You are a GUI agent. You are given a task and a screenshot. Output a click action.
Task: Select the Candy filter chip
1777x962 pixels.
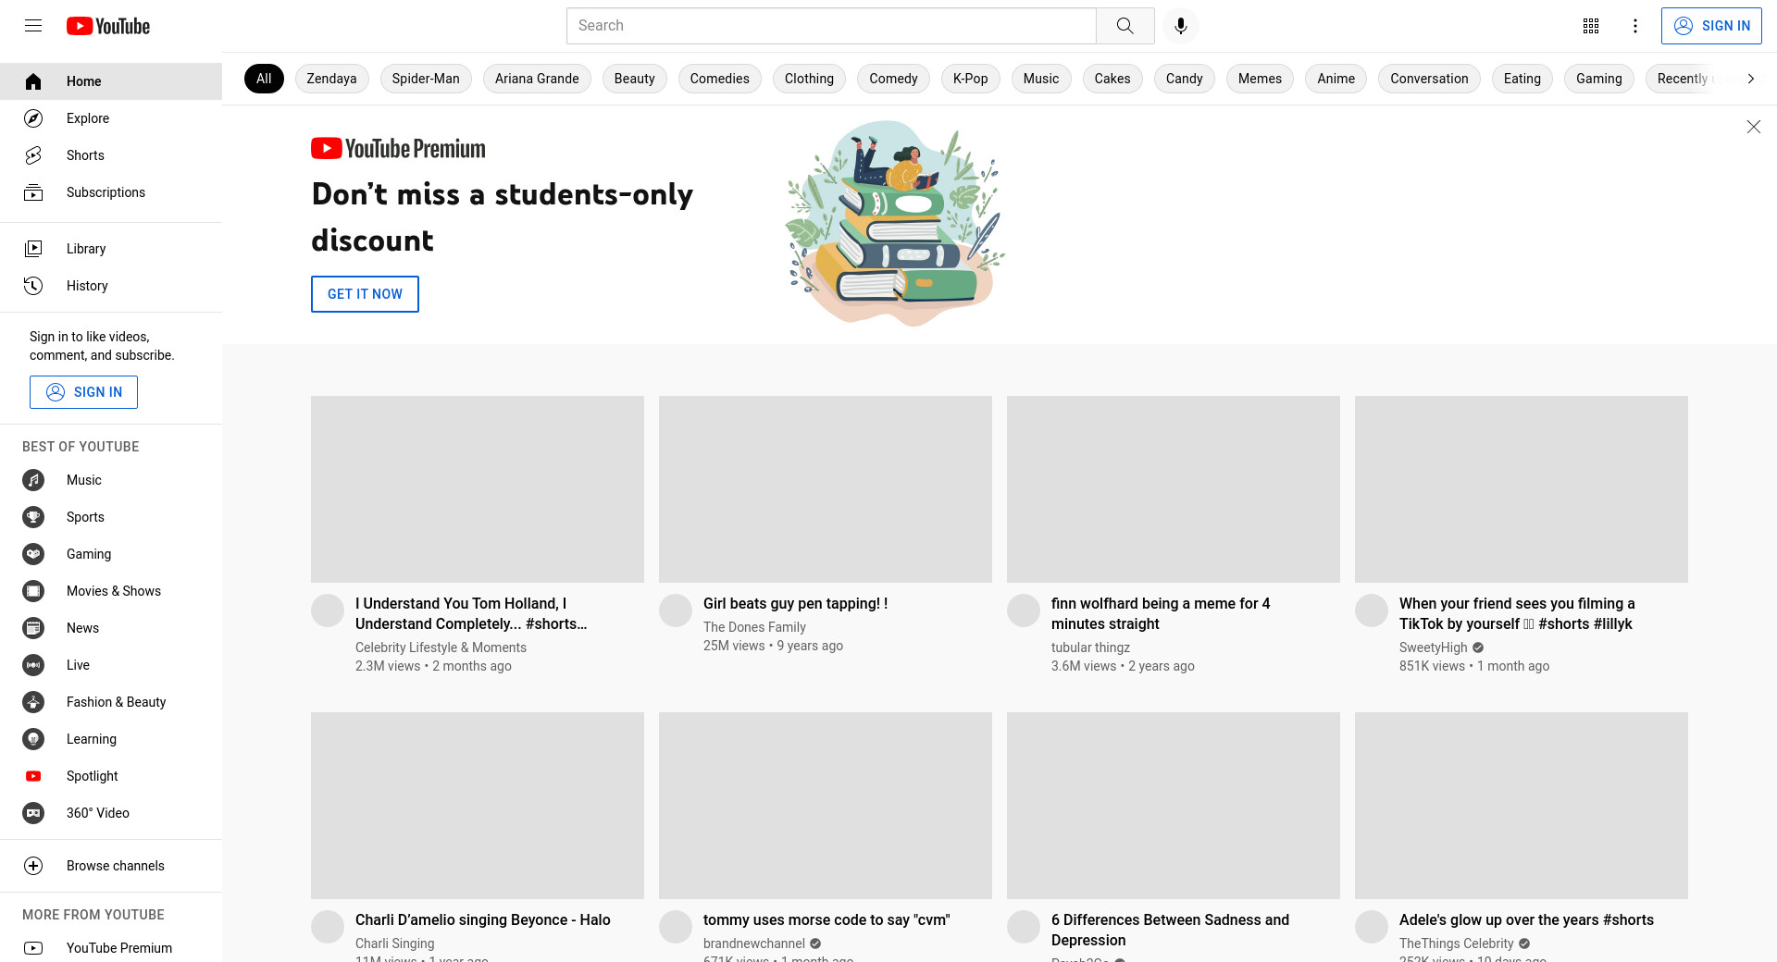pos(1184,79)
